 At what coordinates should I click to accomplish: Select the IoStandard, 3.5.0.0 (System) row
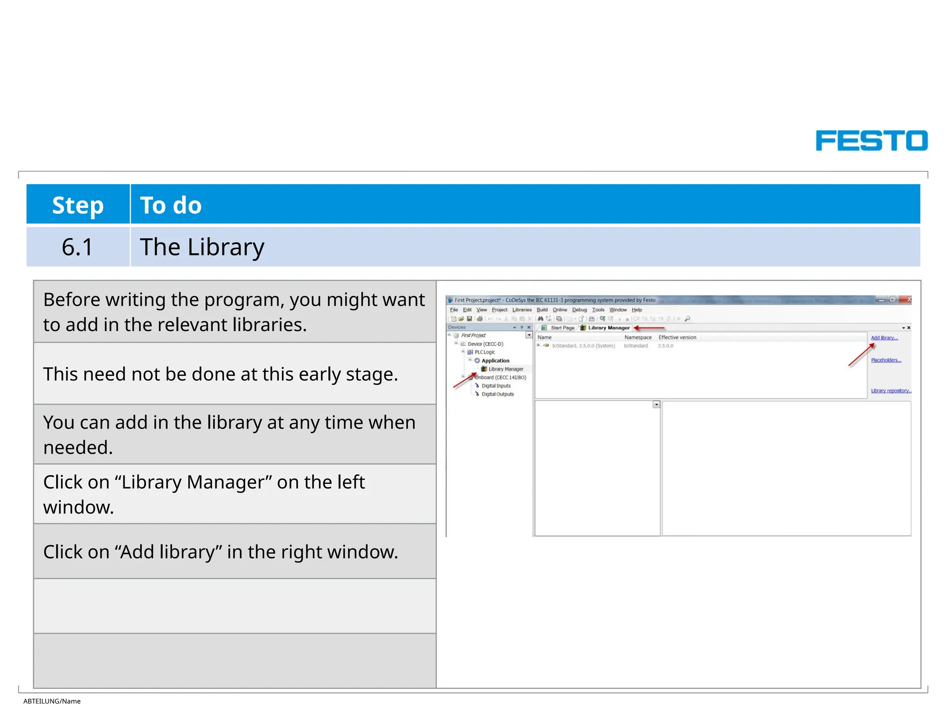(583, 346)
